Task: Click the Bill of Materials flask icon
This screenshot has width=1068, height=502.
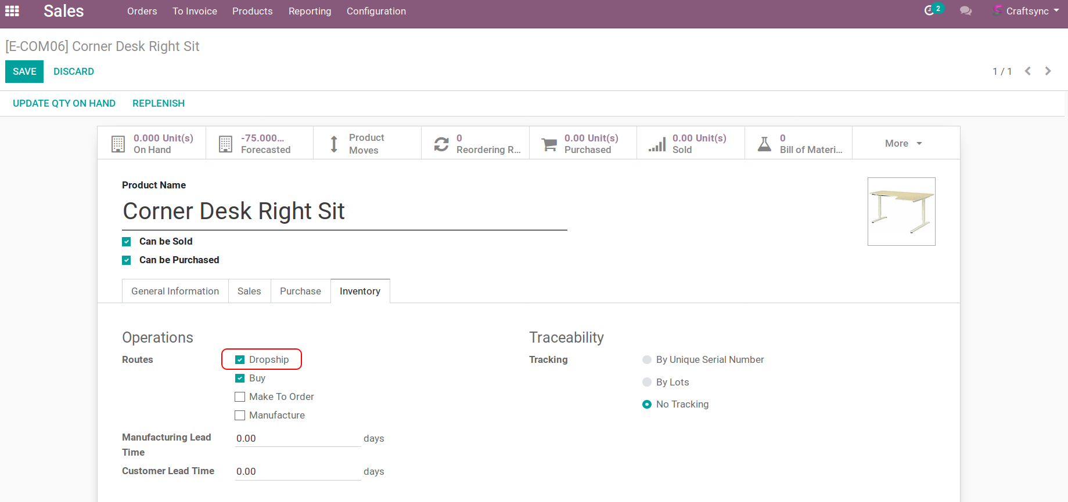Action: tap(765, 144)
